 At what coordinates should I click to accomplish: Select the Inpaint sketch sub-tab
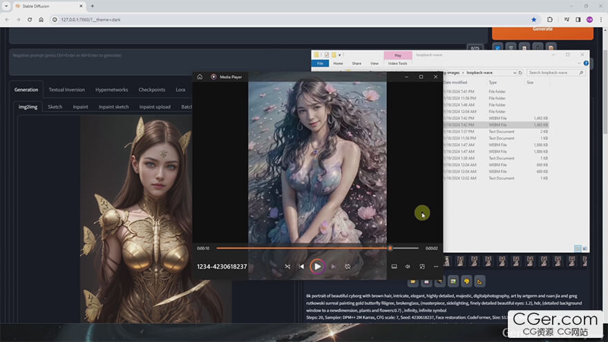(113, 106)
